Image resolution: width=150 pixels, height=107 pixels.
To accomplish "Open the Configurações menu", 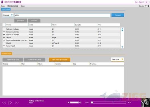I will pyautogui.click(x=13, y=6).
